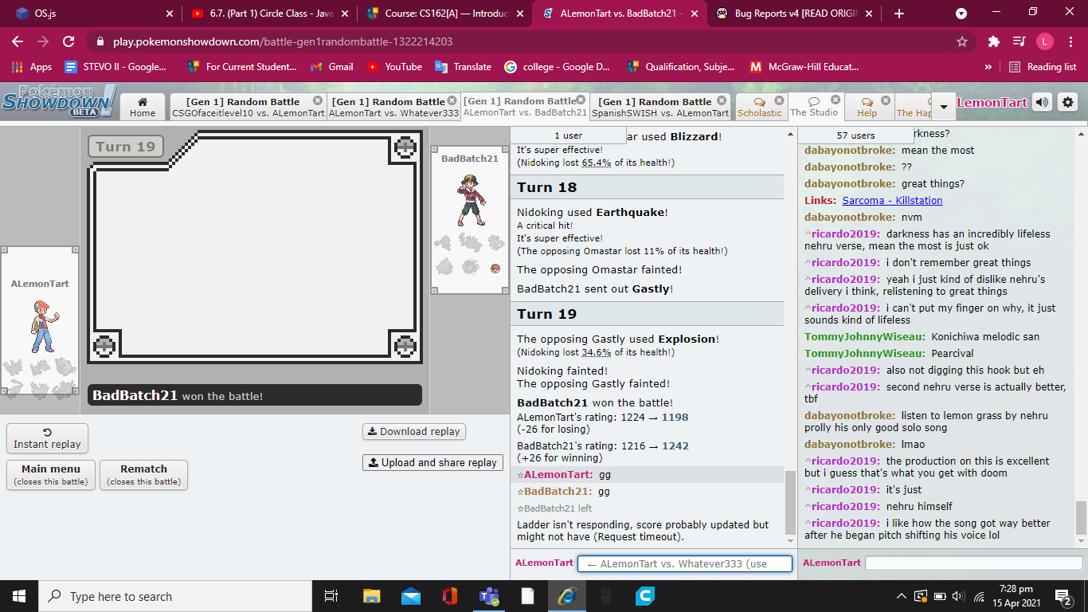This screenshot has width=1088, height=612.
Task: Open the Gmail bookmark
Action: [x=332, y=67]
